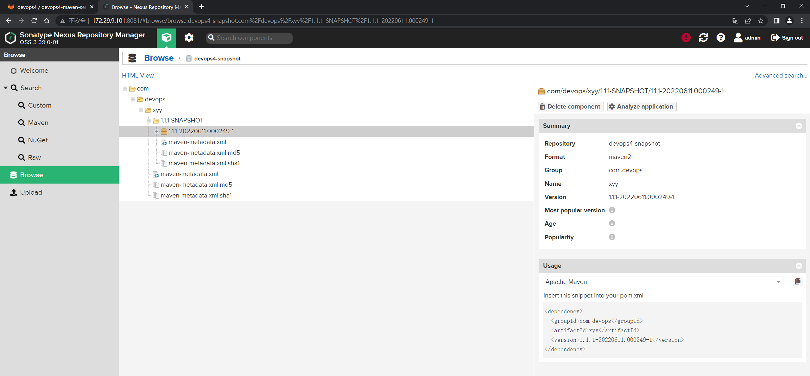The width and height of the screenshot is (810, 376).
Task: Click the browser home icon
Action: [47, 21]
